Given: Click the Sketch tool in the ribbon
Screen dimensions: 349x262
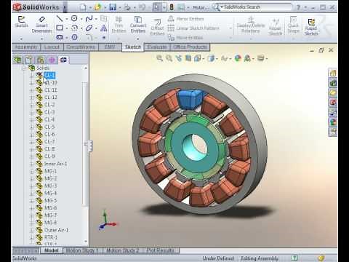Looking at the screenshot, I should tap(21, 22).
